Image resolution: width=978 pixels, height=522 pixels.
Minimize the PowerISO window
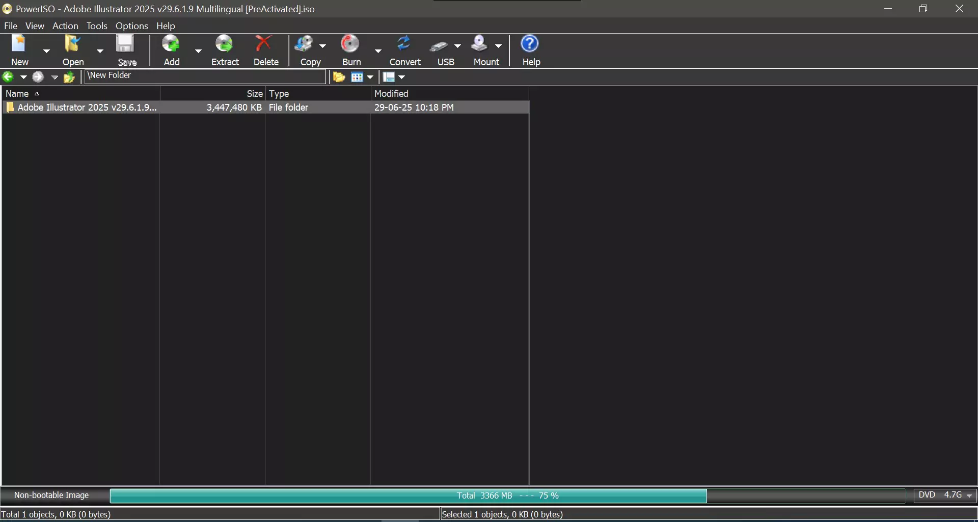coord(888,9)
